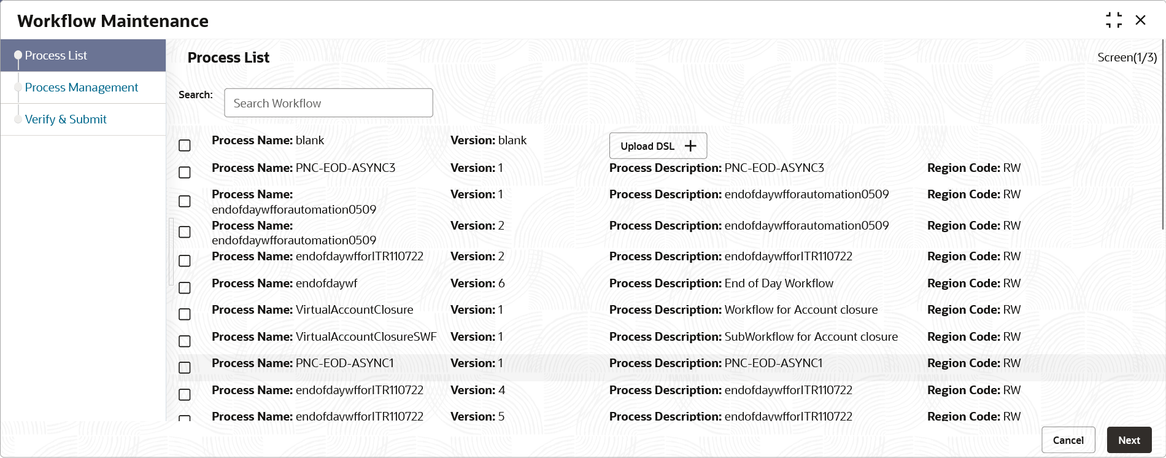Click the Cancel button
This screenshot has height=458, width=1166.
click(1068, 440)
